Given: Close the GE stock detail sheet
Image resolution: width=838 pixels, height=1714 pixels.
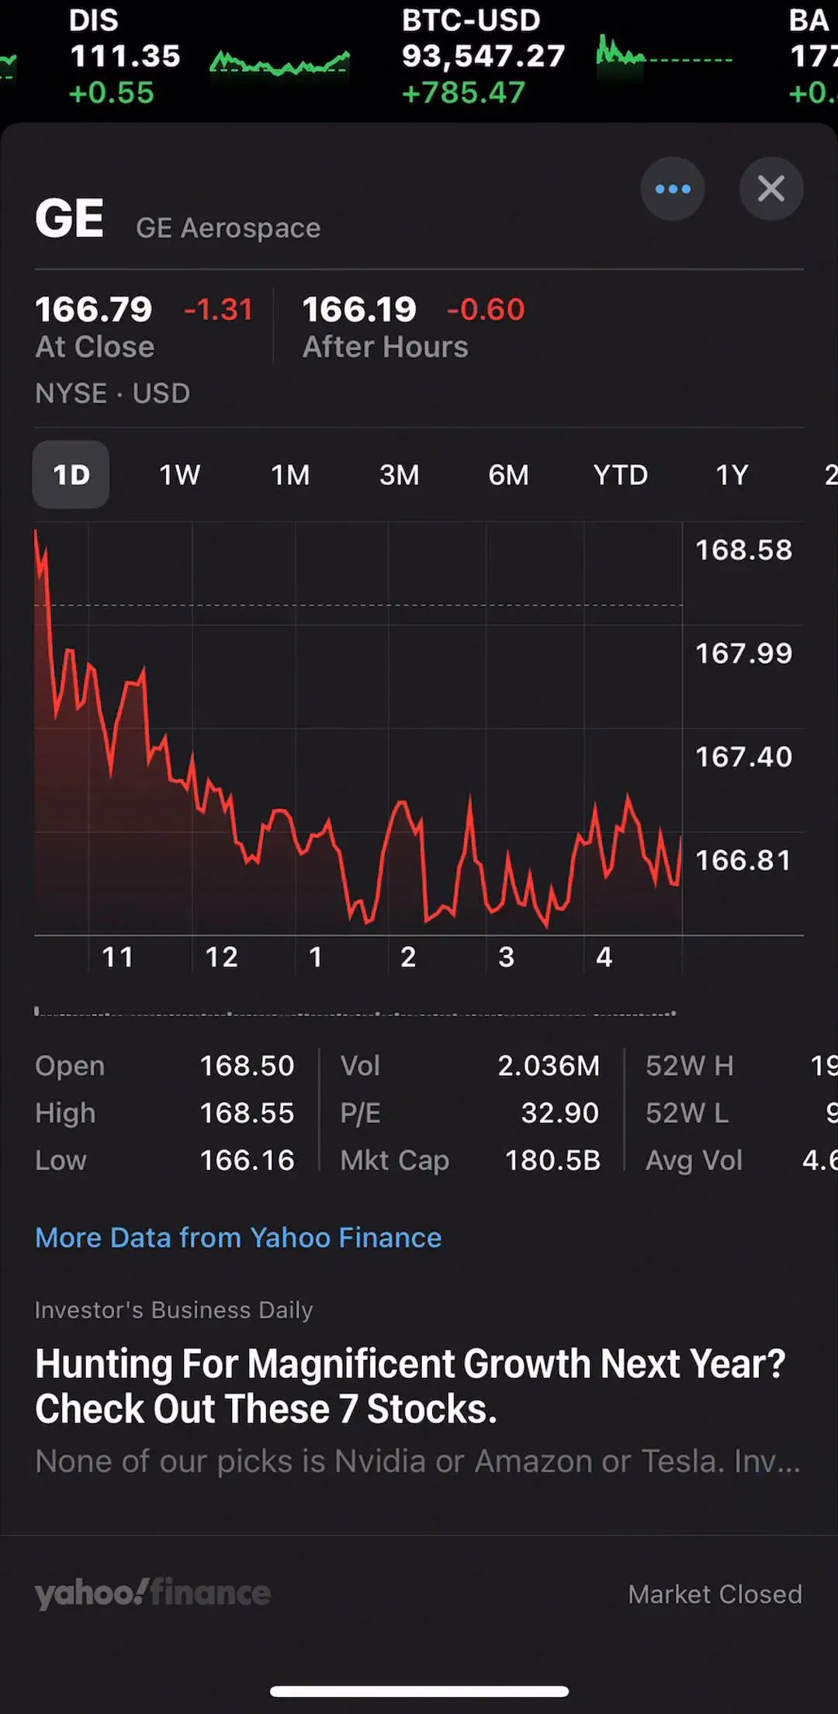Looking at the screenshot, I should 770,189.
